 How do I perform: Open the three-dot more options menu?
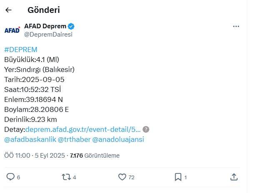(236, 26)
